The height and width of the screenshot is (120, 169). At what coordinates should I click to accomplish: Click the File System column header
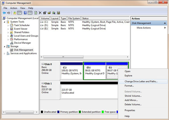pyautogui.click(x=74, y=18)
